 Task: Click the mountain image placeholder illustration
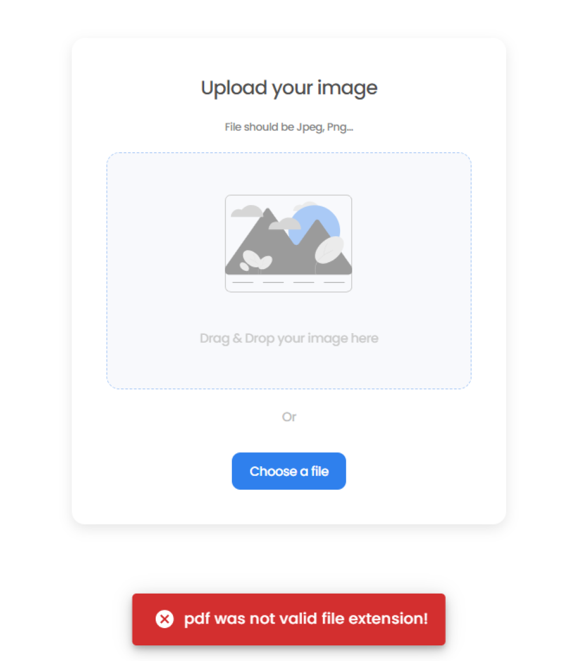[288, 243]
